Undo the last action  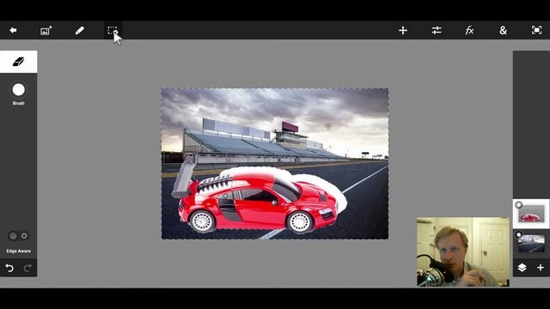coord(9,268)
